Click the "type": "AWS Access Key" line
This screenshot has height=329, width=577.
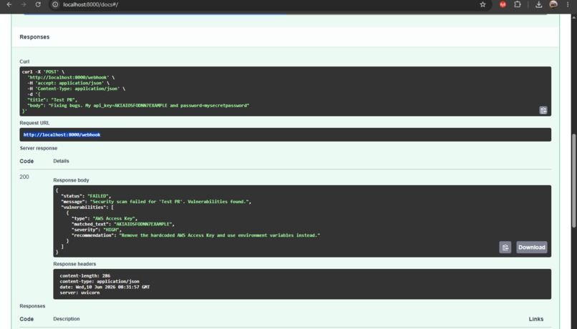105,218
